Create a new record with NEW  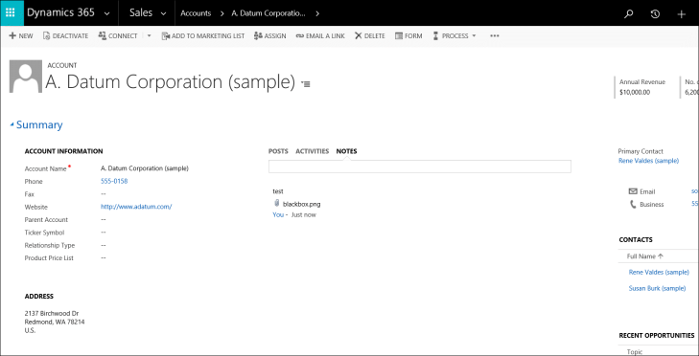(21, 36)
